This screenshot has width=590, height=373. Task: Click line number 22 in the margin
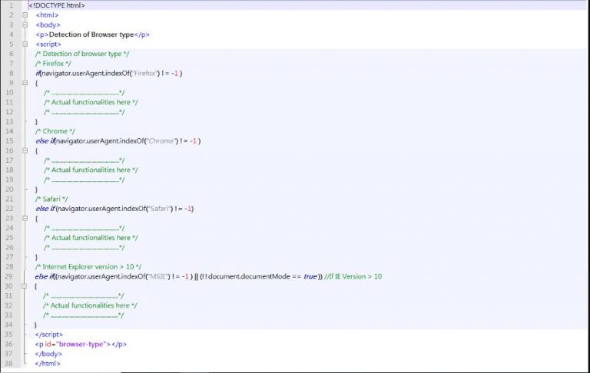point(9,209)
